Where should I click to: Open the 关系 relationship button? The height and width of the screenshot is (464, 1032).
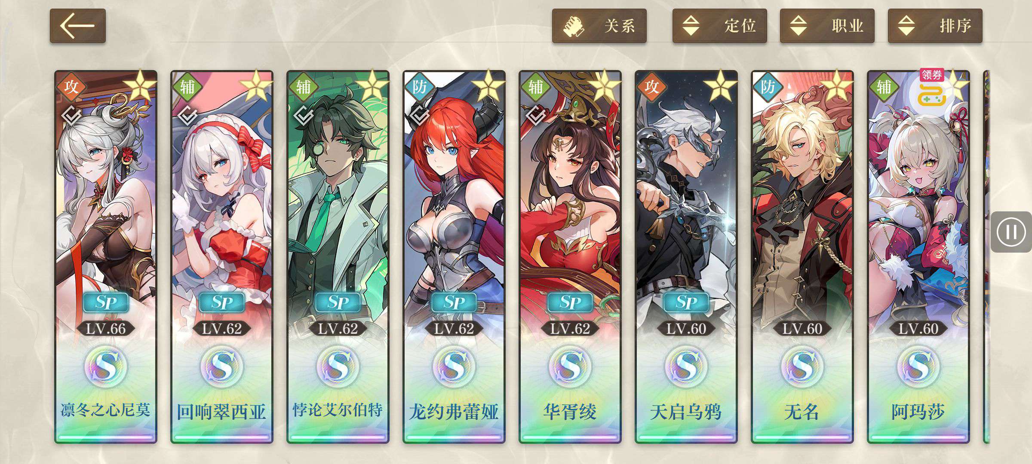pyautogui.click(x=599, y=26)
